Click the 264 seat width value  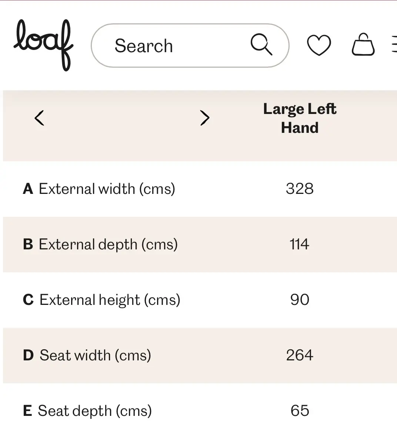(300, 356)
